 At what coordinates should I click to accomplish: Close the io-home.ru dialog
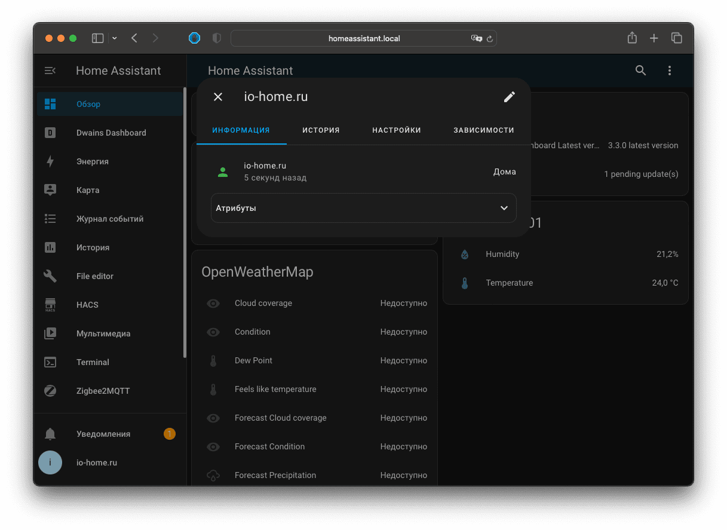(x=218, y=97)
